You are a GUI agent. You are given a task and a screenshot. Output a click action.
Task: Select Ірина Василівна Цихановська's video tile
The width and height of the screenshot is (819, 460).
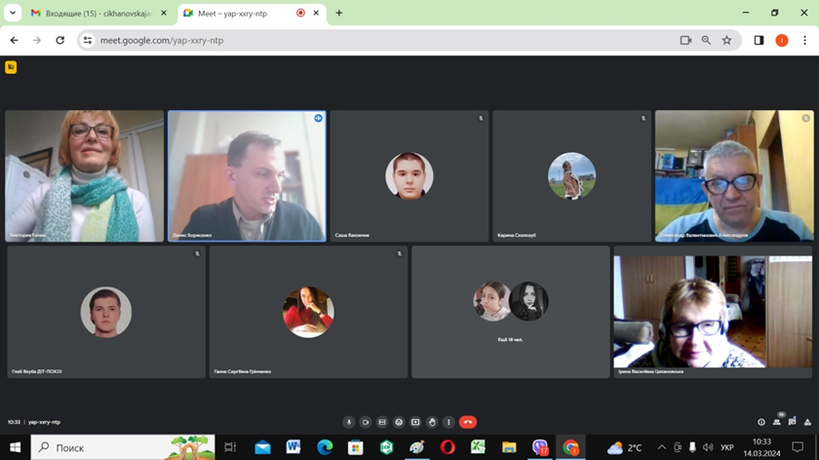pos(713,312)
